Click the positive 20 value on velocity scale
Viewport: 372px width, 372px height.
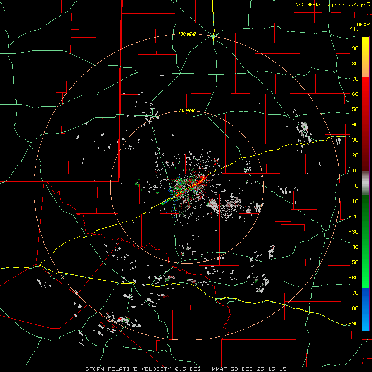(x=355, y=155)
